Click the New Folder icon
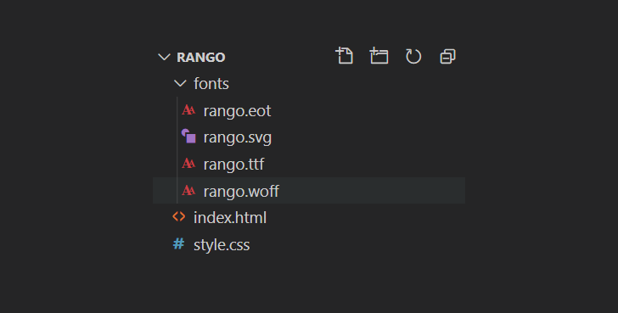 pyautogui.click(x=379, y=56)
